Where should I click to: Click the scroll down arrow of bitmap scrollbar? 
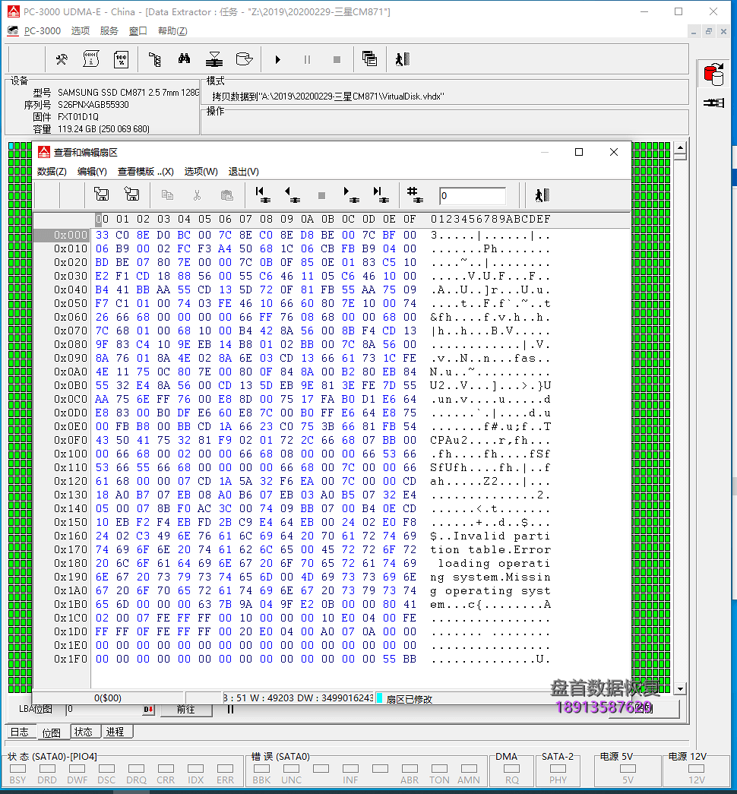pyautogui.click(x=680, y=688)
